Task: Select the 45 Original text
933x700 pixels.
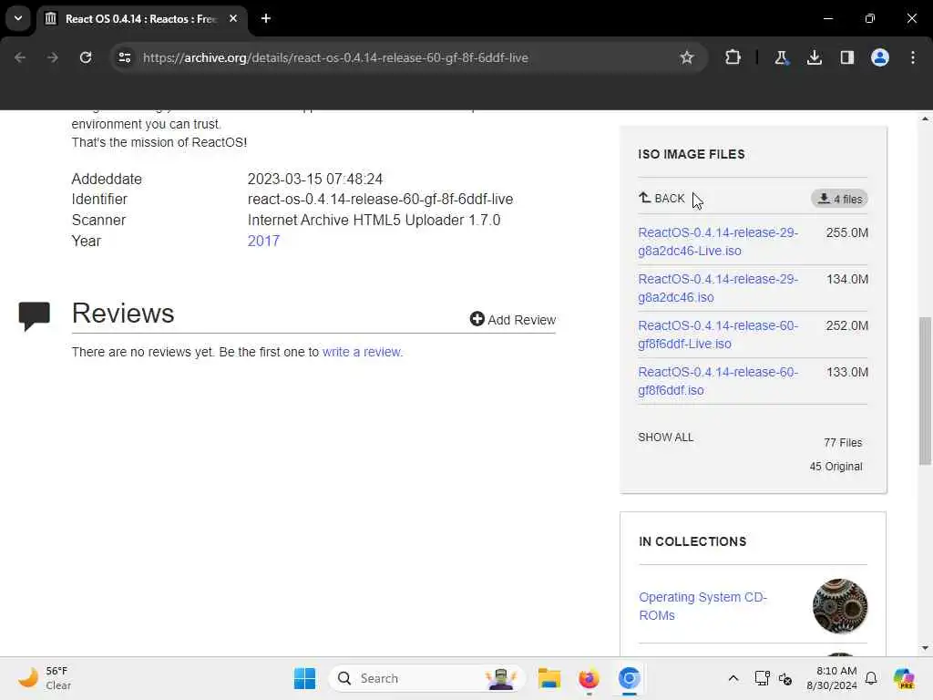Action: coord(836,467)
